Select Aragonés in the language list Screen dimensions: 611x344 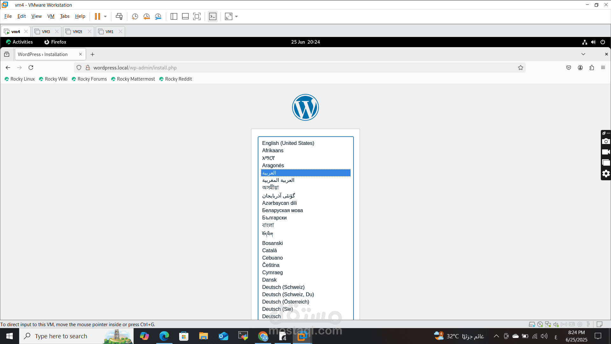[305, 166]
